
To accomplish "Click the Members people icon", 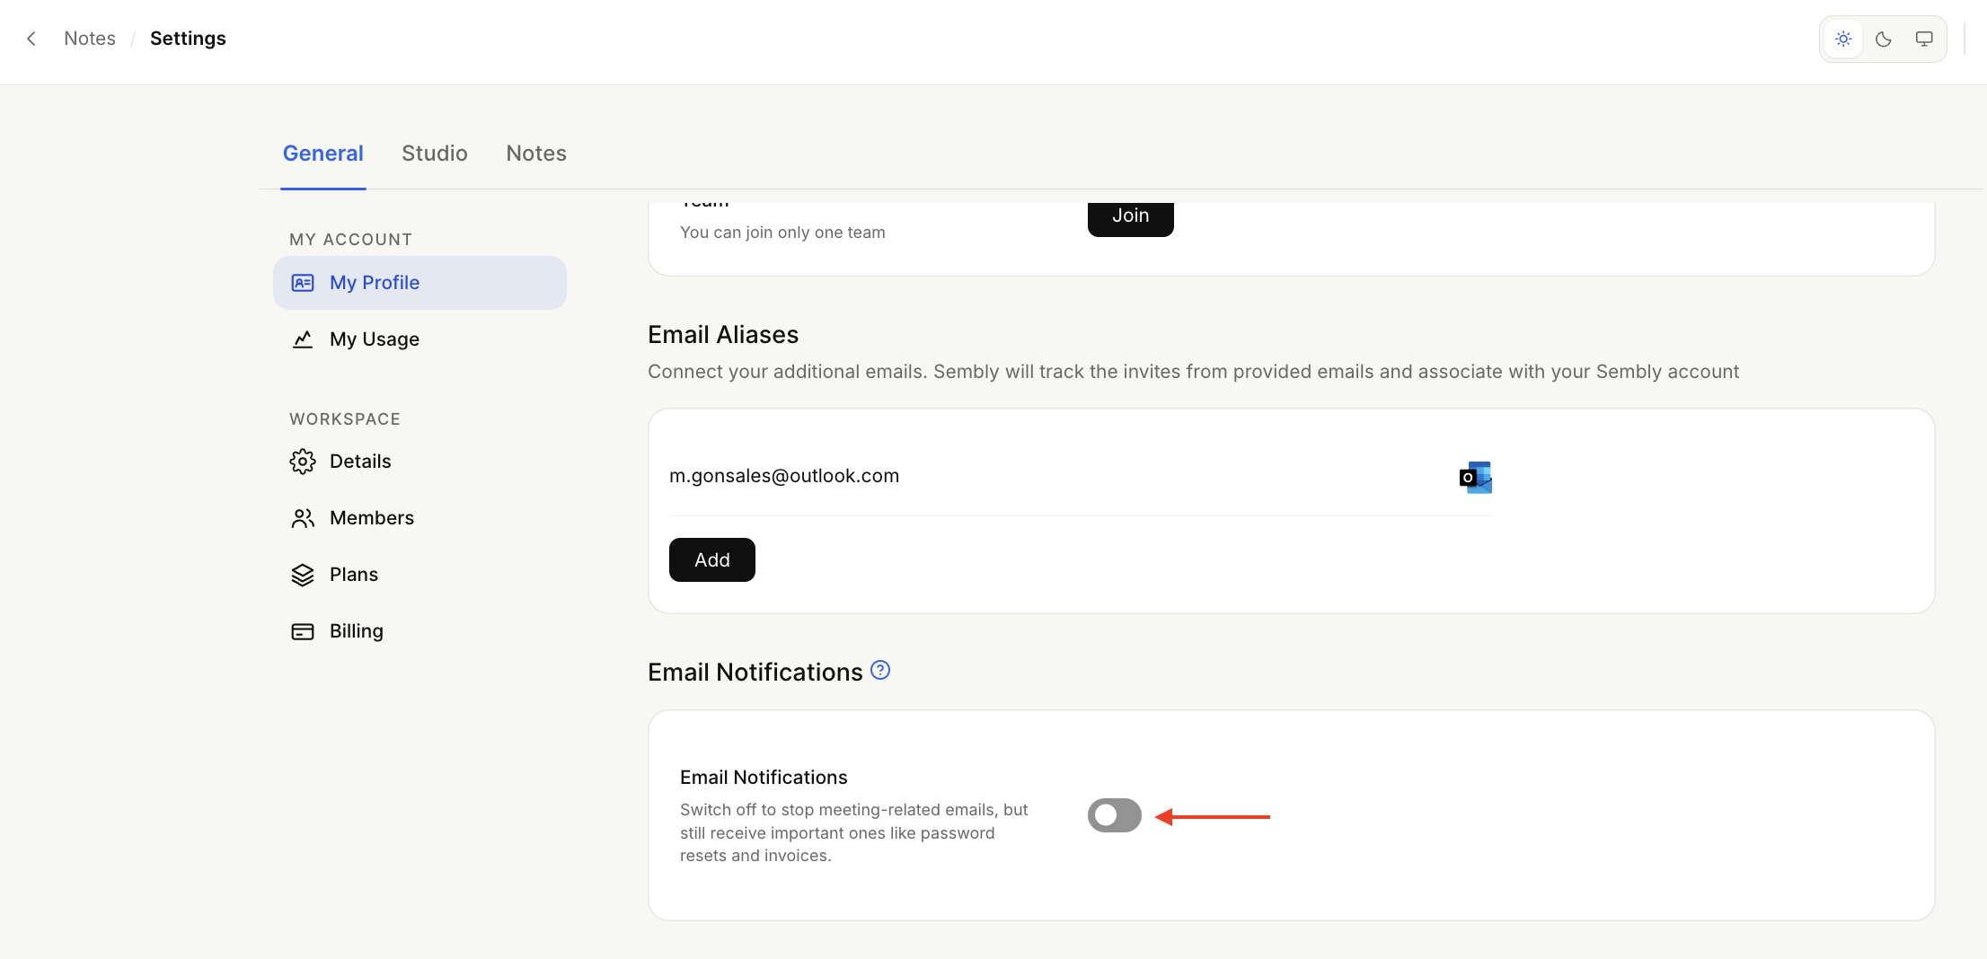I will pyautogui.click(x=303, y=518).
